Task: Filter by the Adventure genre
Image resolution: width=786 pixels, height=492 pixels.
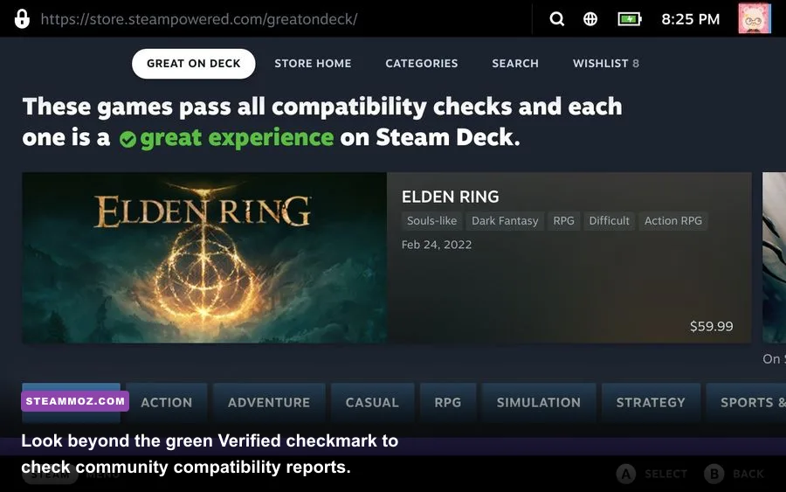Action: pos(269,403)
